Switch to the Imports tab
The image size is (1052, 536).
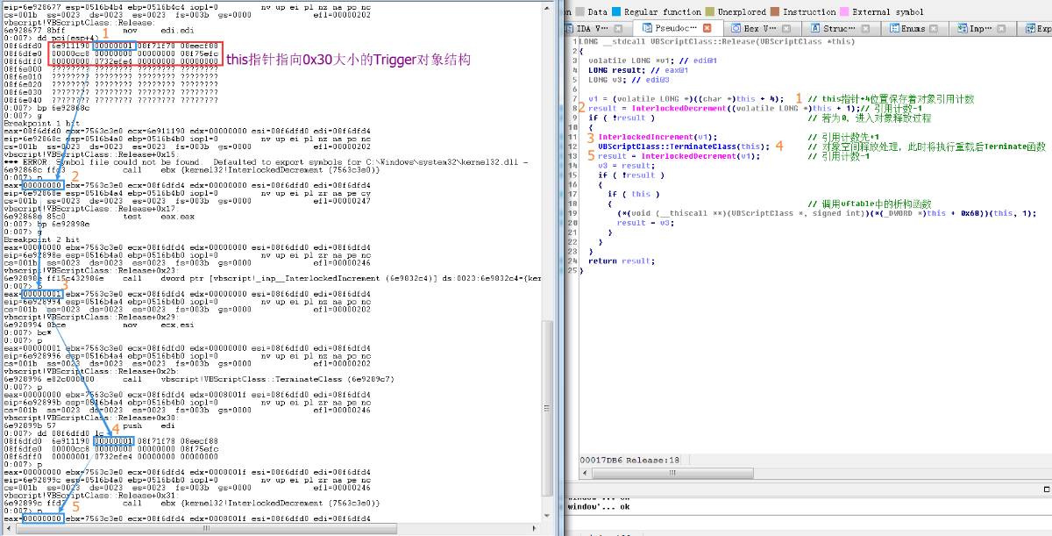tap(981, 28)
